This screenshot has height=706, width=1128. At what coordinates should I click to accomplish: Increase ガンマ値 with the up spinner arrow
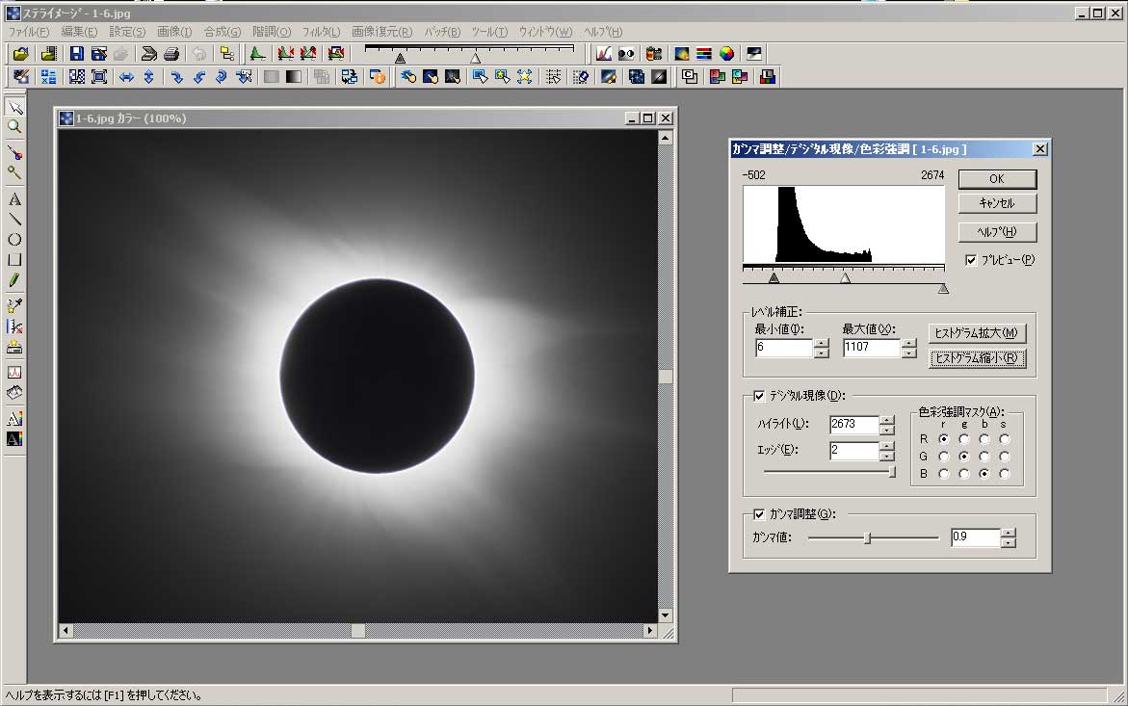(x=1008, y=533)
